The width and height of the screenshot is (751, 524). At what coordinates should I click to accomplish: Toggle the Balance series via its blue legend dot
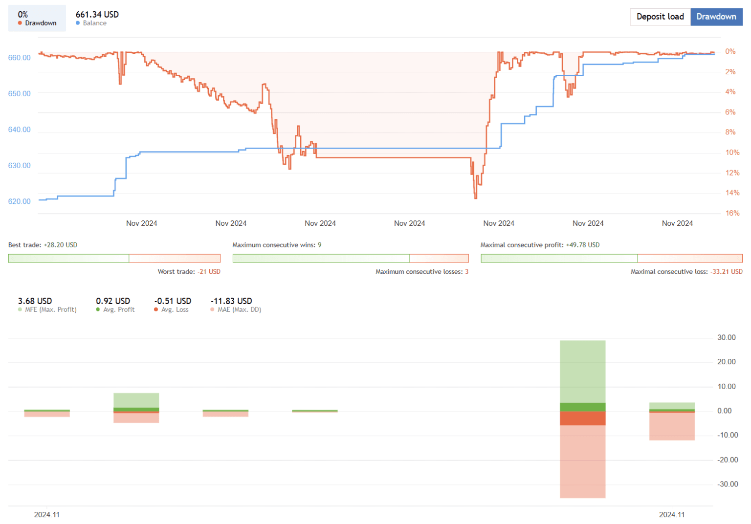click(x=78, y=22)
